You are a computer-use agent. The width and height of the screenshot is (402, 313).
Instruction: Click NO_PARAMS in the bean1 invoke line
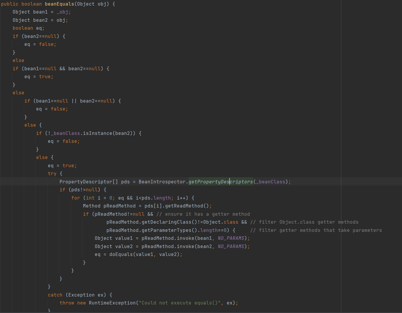click(231, 238)
